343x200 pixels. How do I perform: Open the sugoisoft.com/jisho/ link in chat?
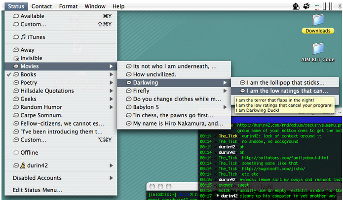[273, 169]
